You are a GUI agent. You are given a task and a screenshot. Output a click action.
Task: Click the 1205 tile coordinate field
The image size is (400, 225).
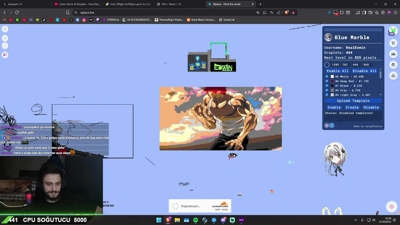tap(335, 65)
